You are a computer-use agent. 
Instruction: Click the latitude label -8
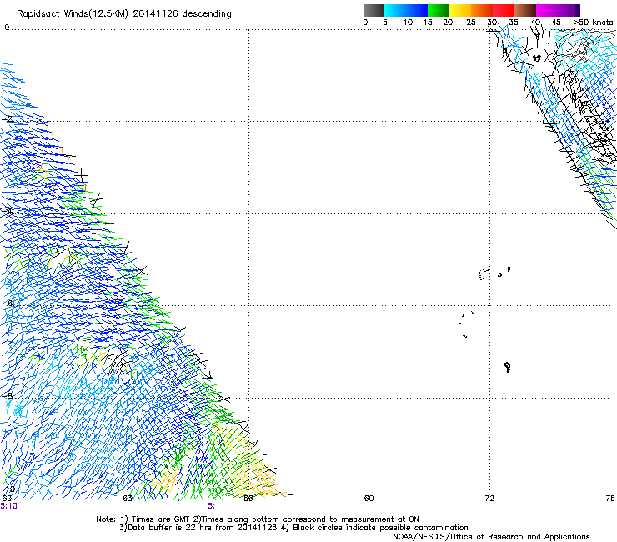[7, 395]
